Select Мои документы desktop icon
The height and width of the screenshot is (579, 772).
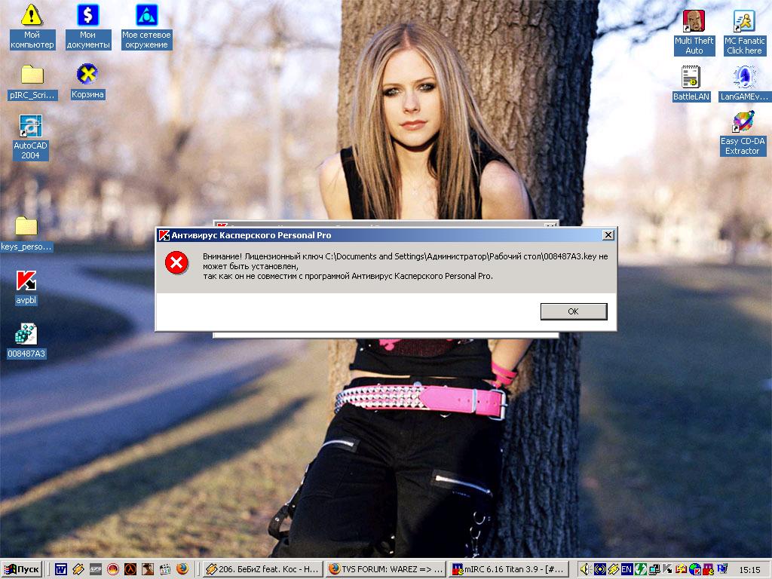tap(88, 15)
